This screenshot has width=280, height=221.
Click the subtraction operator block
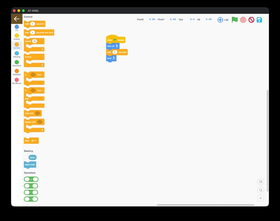coord(31,186)
